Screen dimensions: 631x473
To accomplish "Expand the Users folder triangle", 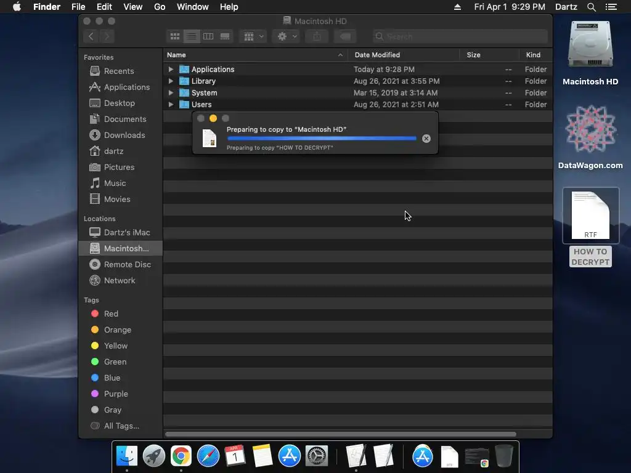I will click(171, 104).
